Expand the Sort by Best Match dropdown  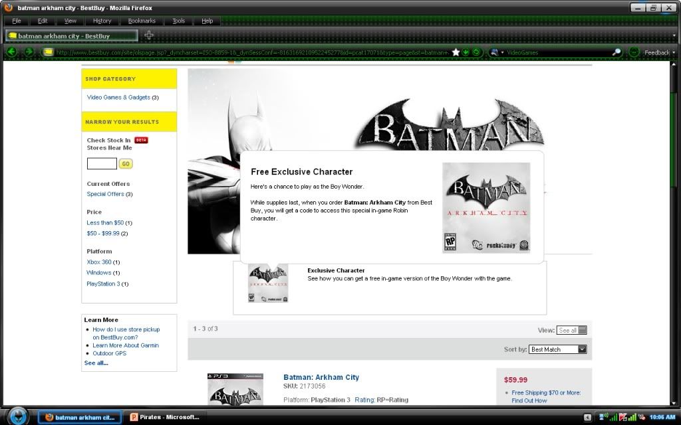pyautogui.click(x=582, y=349)
